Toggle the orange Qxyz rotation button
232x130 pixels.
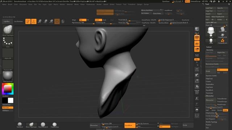pyautogui.click(x=197, y=59)
